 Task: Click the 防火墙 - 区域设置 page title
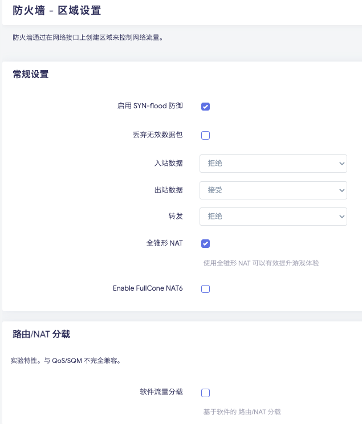coord(57,10)
